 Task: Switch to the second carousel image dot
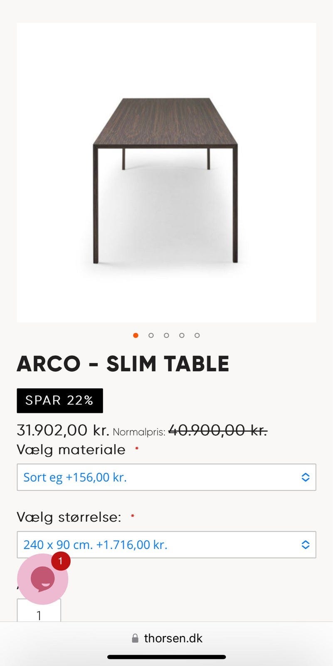151,335
